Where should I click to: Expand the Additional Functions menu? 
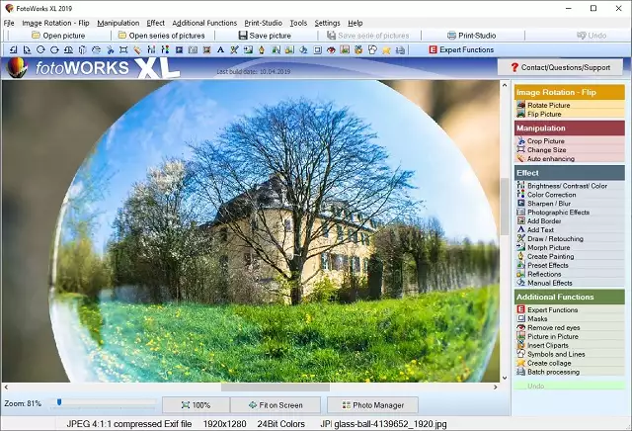(204, 23)
